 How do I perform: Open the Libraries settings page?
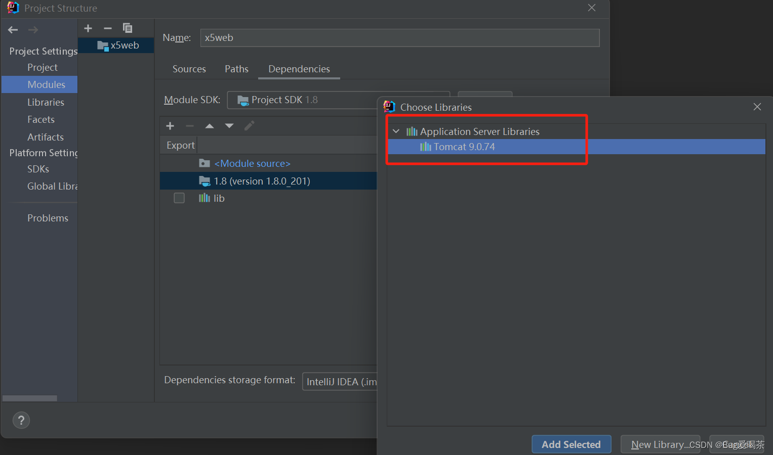click(x=46, y=102)
